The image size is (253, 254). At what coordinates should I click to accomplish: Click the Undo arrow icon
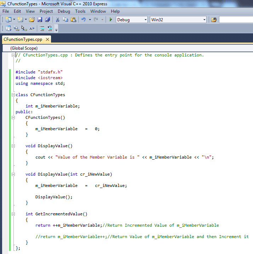tap(84, 20)
